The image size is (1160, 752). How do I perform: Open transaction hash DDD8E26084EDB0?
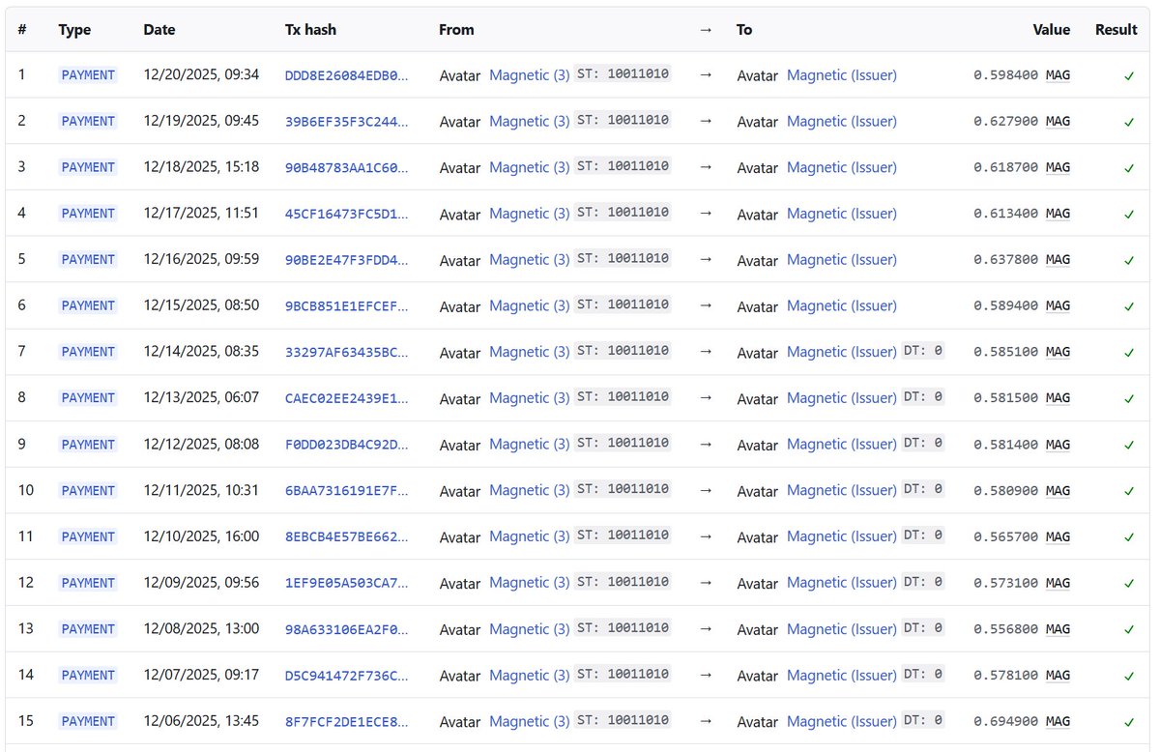point(346,75)
